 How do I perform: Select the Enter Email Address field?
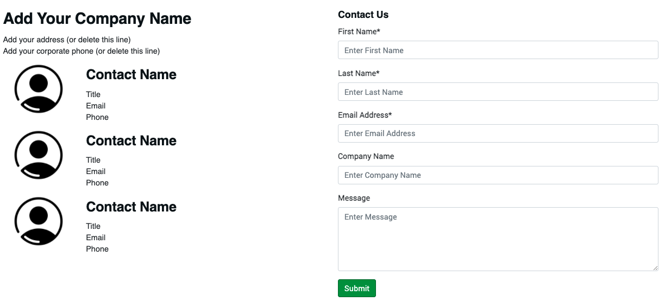[498, 133]
